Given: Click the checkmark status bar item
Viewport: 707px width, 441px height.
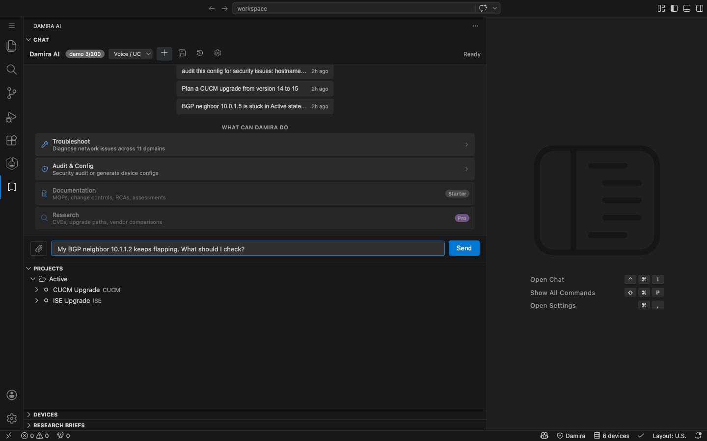Looking at the screenshot, I should click(641, 436).
